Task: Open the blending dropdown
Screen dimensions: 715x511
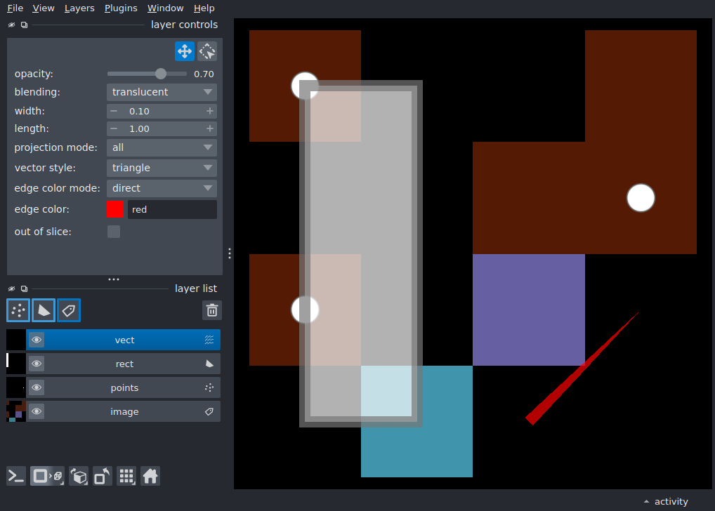Action: [162, 92]
